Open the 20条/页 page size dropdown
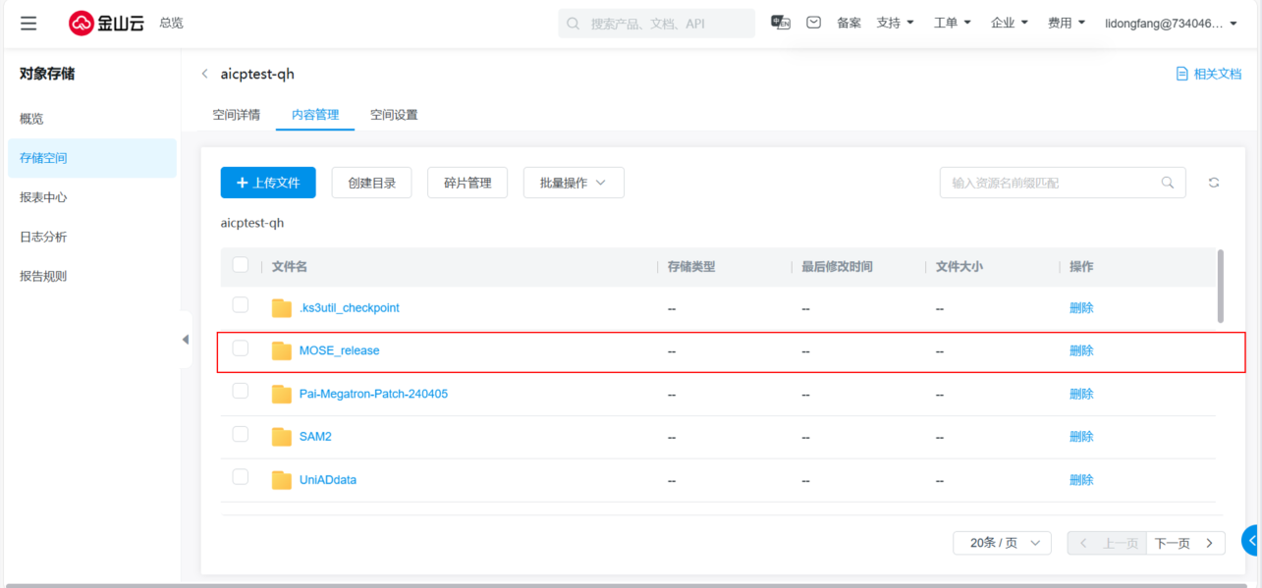 [x=1002, y=543]
